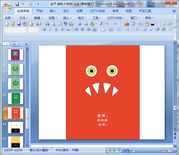Click the Open folder icon in the toolbar
Screen dimensions: 179x155
point(13,24)
